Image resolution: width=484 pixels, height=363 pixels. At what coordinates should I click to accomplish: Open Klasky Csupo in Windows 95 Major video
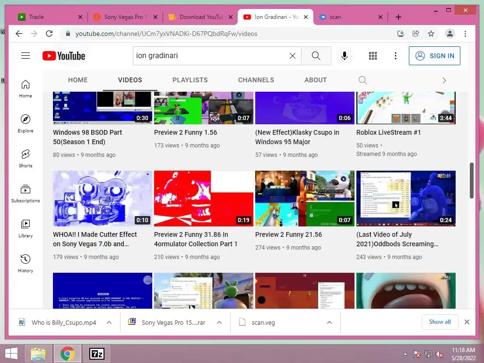click(x=297, y=137)
